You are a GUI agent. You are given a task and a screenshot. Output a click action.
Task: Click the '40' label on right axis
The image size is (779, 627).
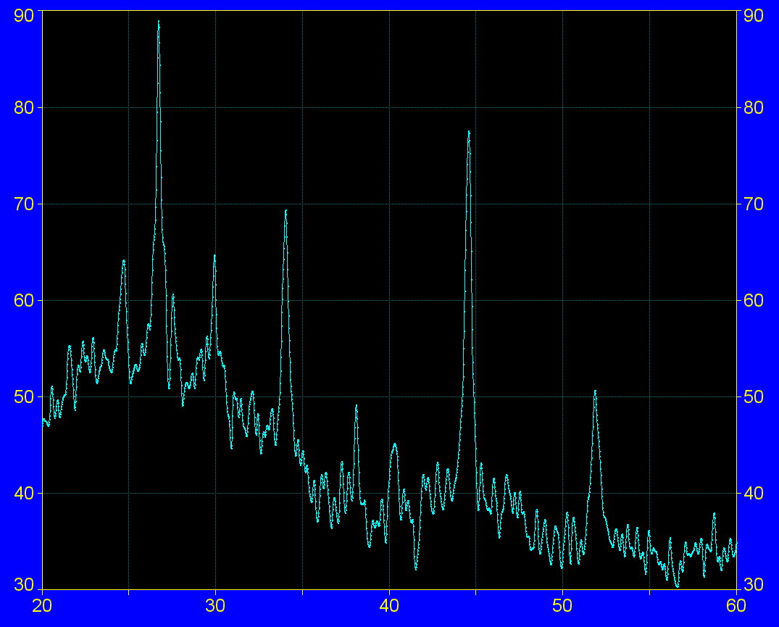click(754, 493)
